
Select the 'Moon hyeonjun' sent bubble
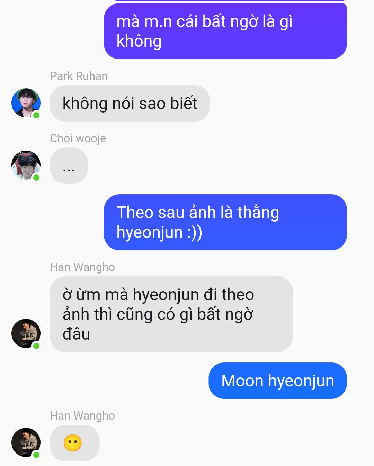pos(278,380)
